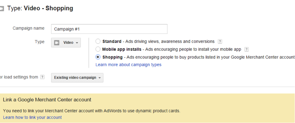Open help icon next to Standard option
This screenshot has width=295, height=123.
[219, 42]
